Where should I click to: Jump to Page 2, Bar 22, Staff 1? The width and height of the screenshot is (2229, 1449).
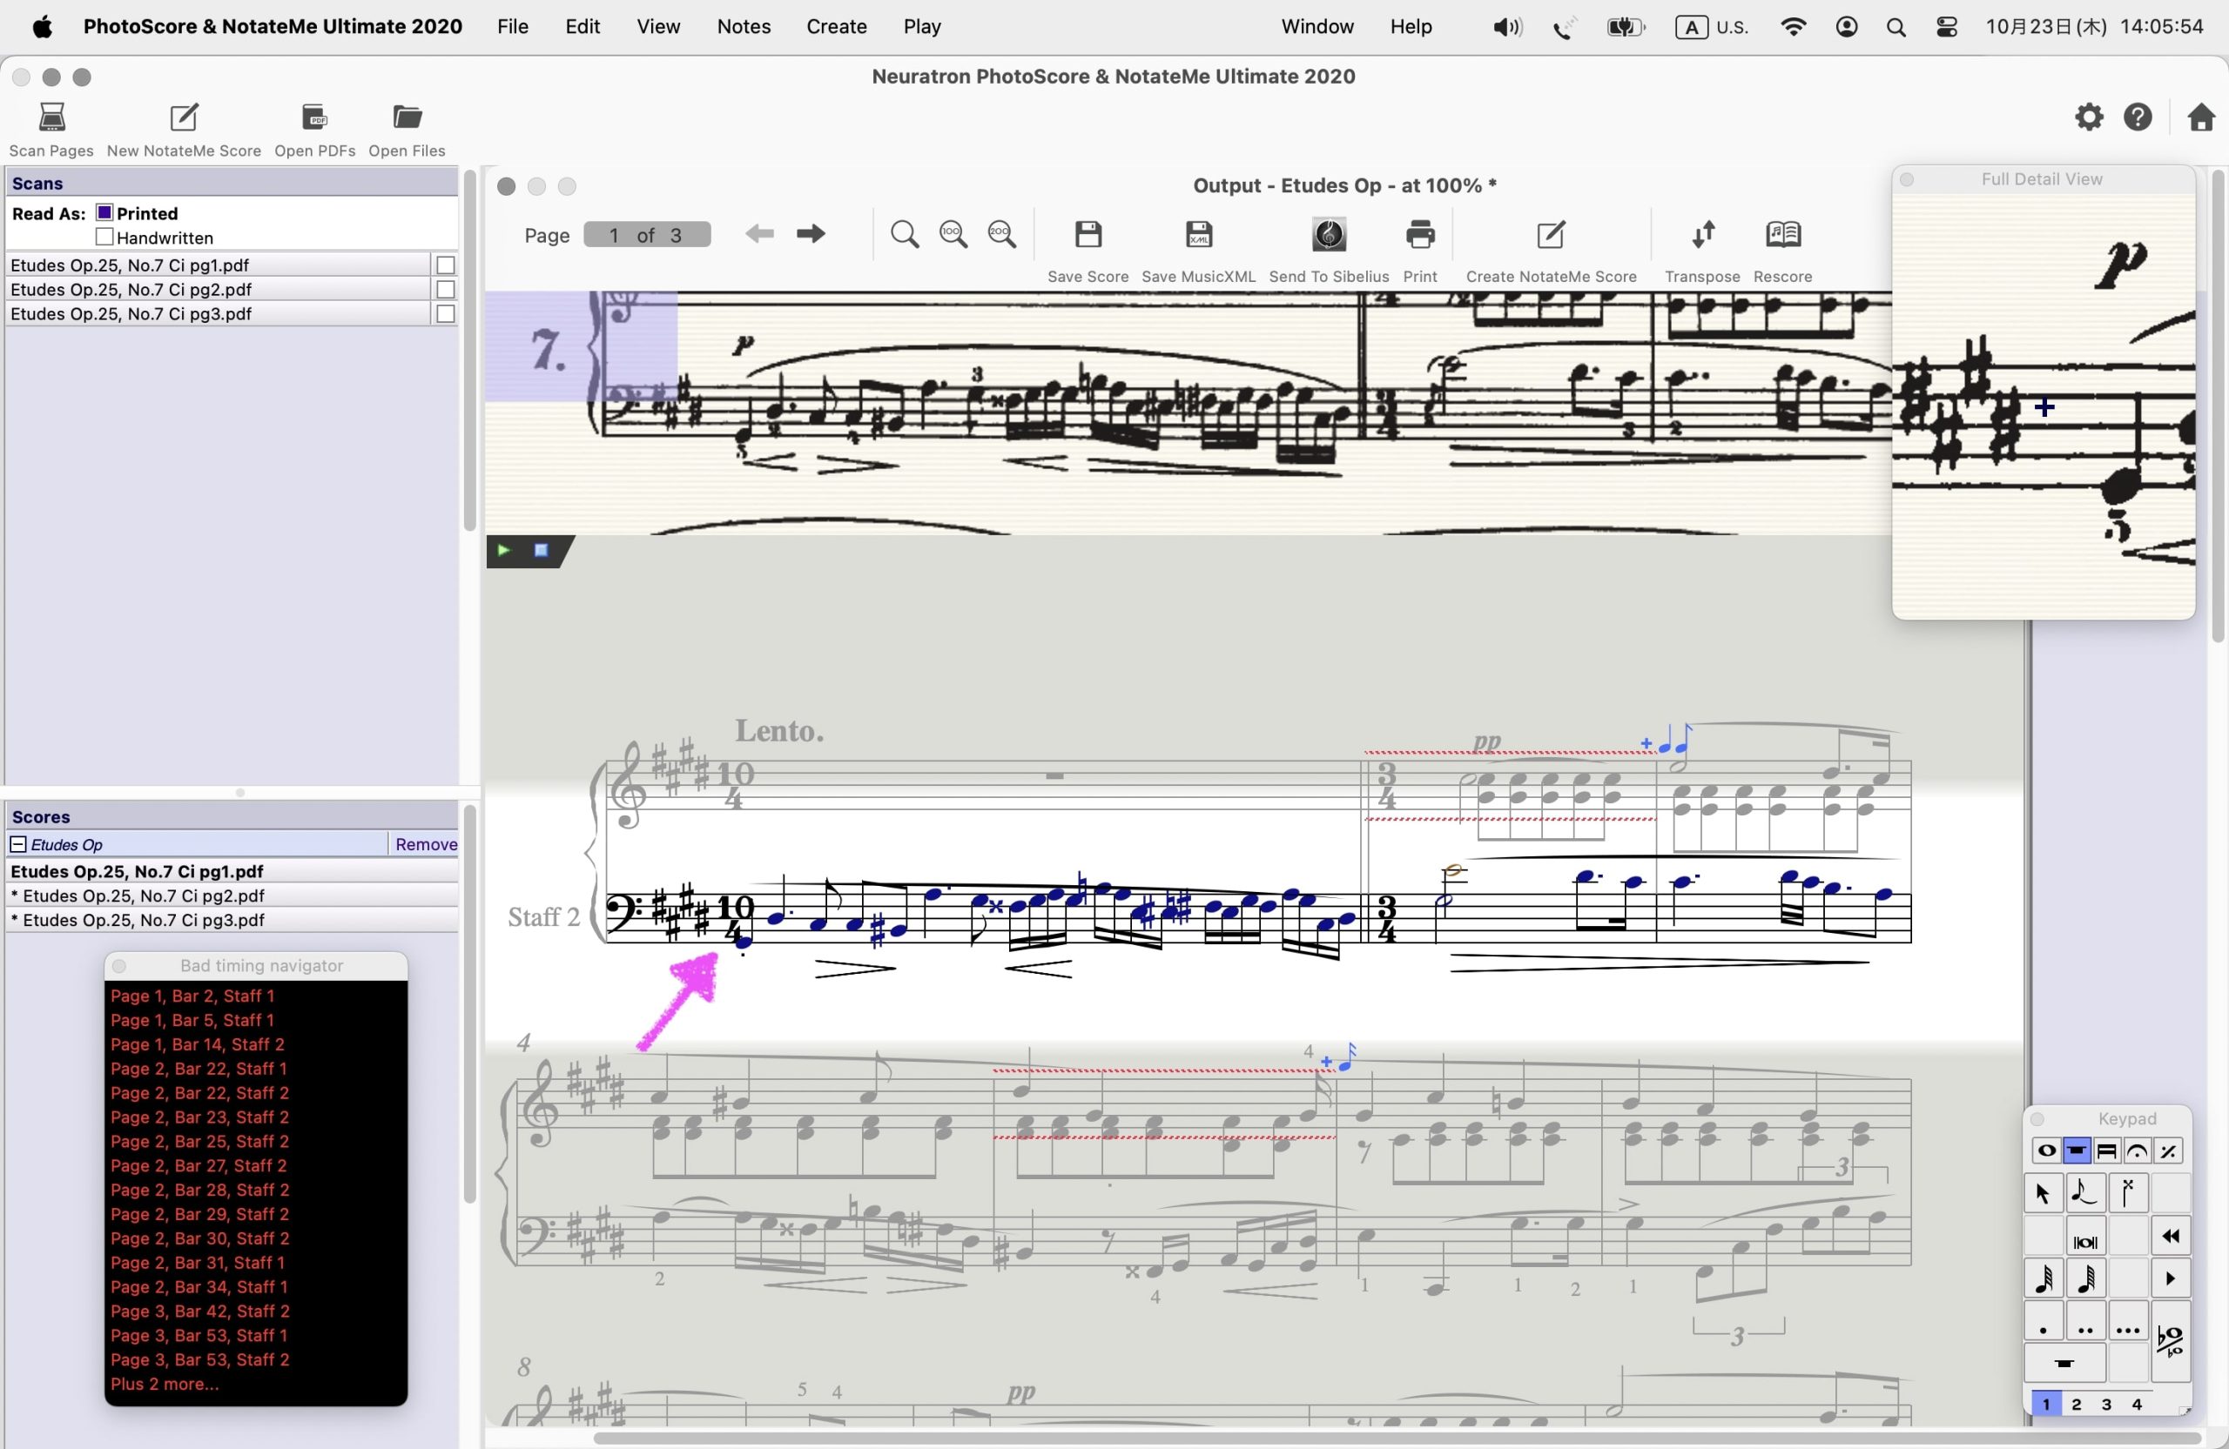199,1069
